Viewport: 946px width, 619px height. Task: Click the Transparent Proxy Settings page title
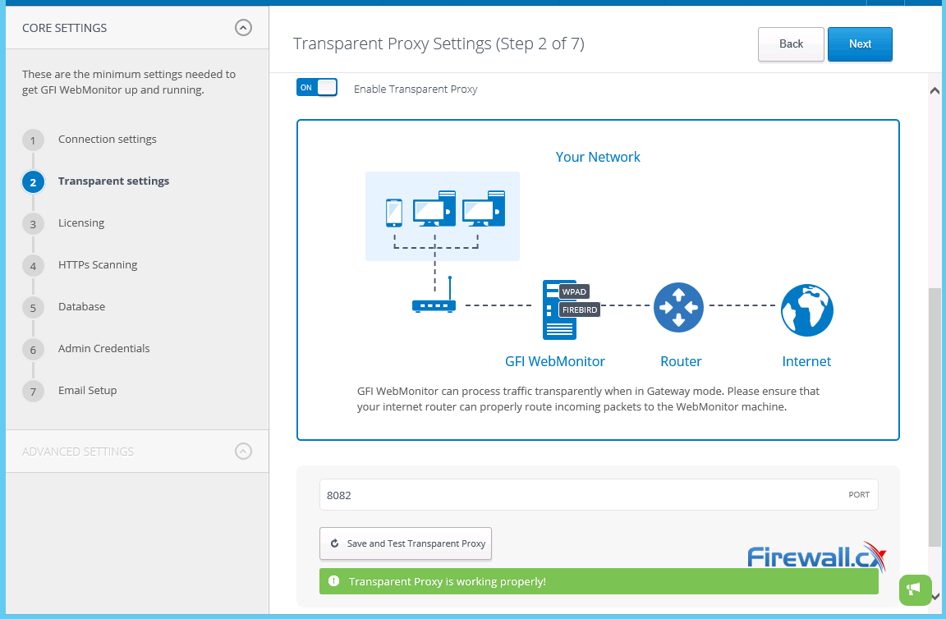point(439,44)
